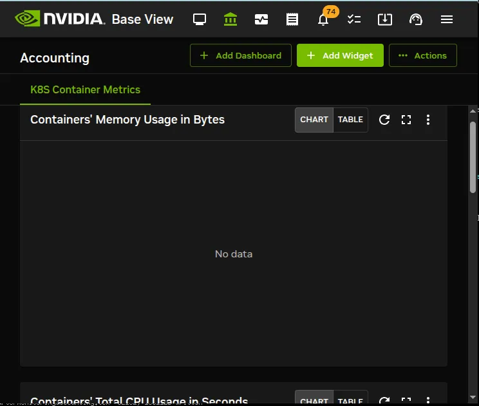Open notifications bell with 74 badge
The height and width of the screenshot is (406, 479).
point(323,20)
